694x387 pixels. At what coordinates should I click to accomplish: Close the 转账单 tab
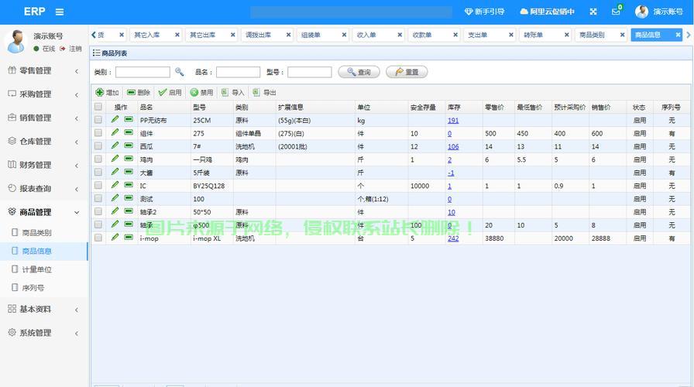566,35
